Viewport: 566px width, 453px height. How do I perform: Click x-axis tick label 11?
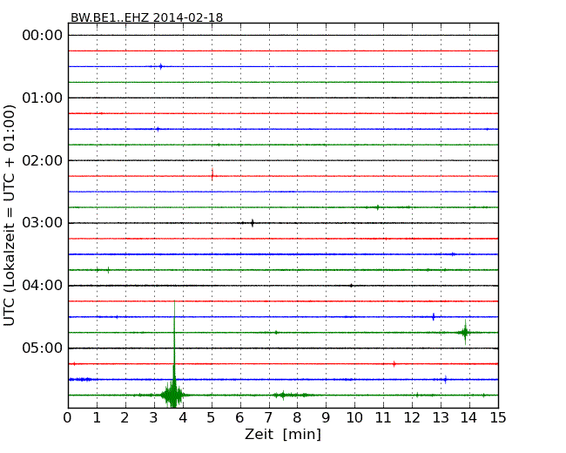coord(383,417)
